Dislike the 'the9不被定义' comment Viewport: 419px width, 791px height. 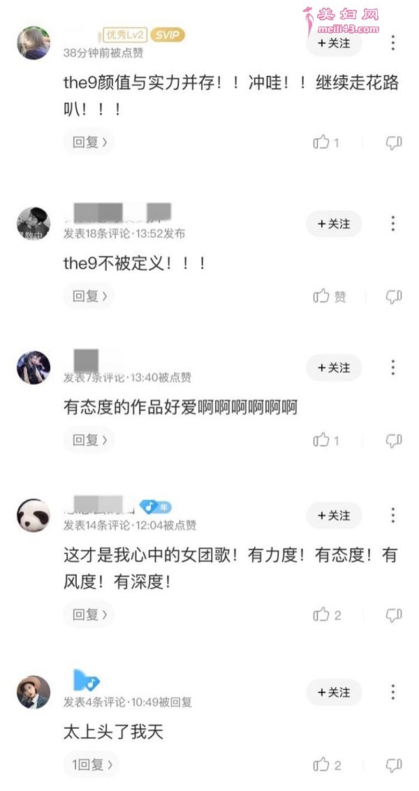pyautogui.click(x=394, y=297)
